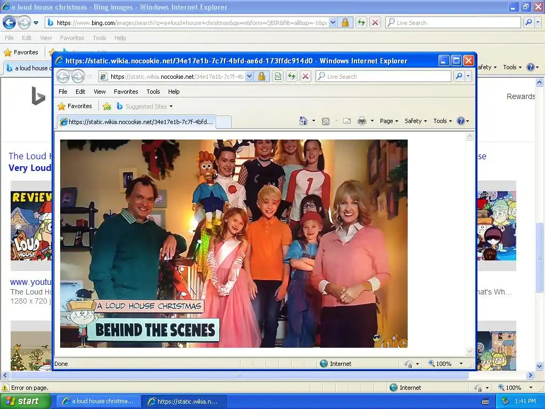Expand the search provider dropdown in the front window
Viewport: 545px width, 409px height.
point(468,76)
